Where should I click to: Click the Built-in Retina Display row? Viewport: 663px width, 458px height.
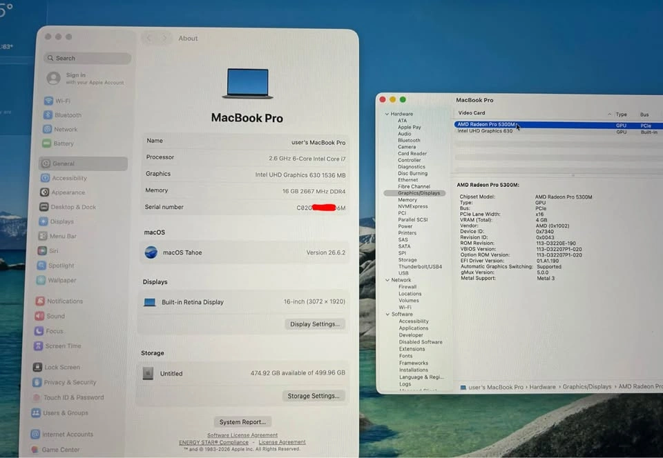coord(244,302)
